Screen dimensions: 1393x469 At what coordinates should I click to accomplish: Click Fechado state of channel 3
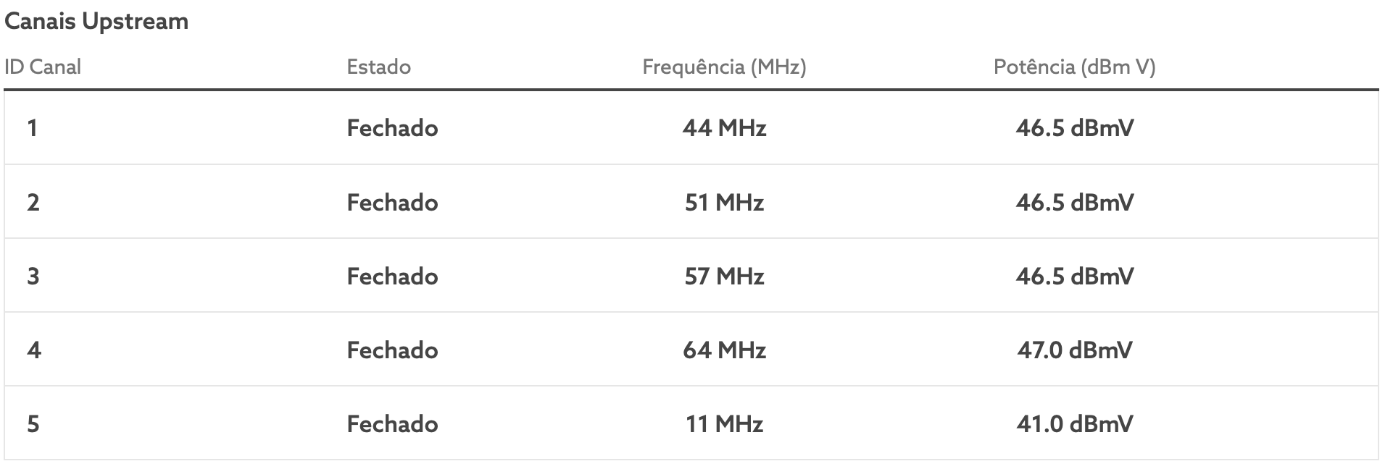tap(392, 276)
